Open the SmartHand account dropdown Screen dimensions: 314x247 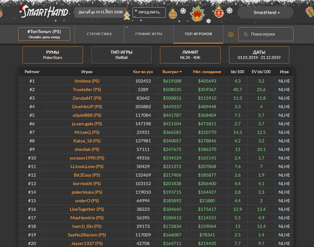tap(266, 13)
